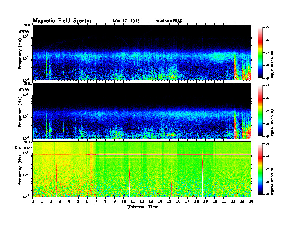Click the log(PSD) label beside Riometer color bar
Image resolution: width=299 pixels, height=231 pixels.
(272, 181)
